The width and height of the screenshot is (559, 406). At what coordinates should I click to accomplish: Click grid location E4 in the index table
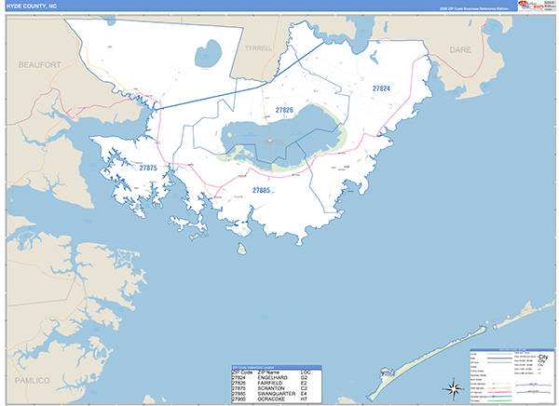coord(304,394)
